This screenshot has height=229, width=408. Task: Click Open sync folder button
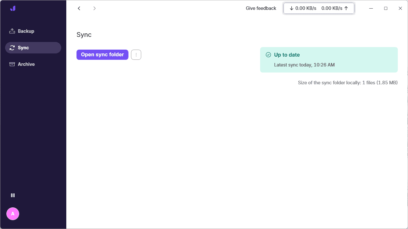pos(102,55)
